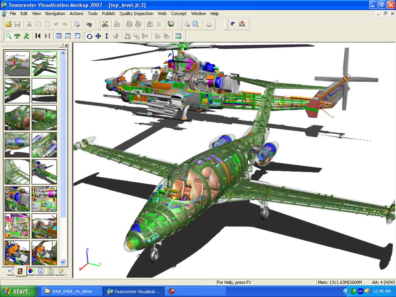This screenshot has width=396, height=297.
Task: Switch to Intel_64bit_vis_demo taskbar window
Action: point(69,292)
